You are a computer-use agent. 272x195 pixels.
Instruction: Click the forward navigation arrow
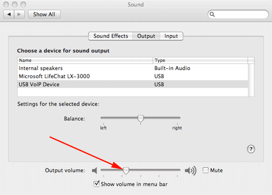click(x=19, y=14)
